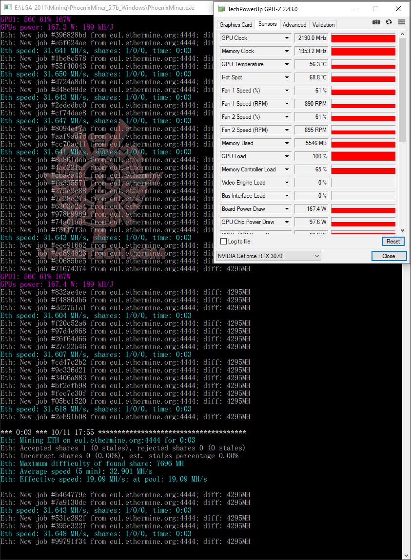Click the GPU-Z refresh icon

[389, 22]
